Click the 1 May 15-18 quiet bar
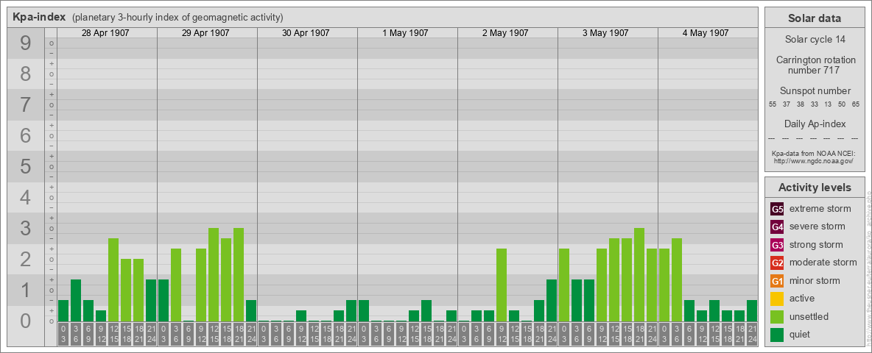This screenshot has width=872, height=353. click(426, 311)
